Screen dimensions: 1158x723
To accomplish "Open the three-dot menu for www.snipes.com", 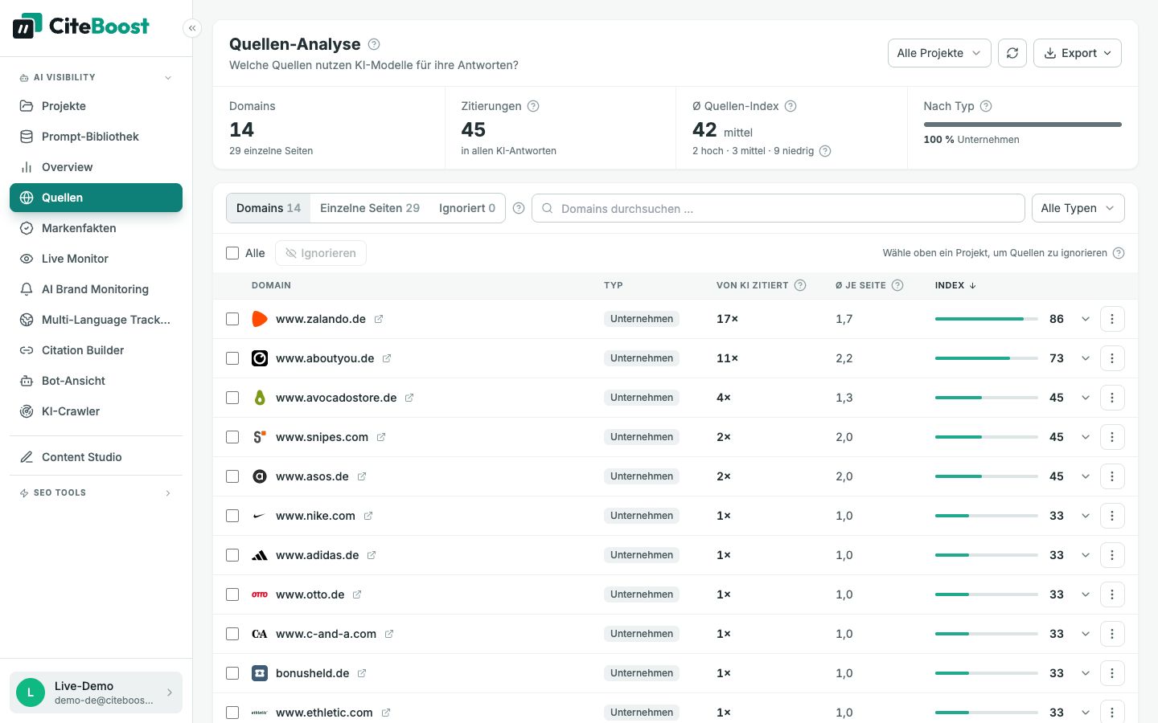I will [x=1112, y=437].
